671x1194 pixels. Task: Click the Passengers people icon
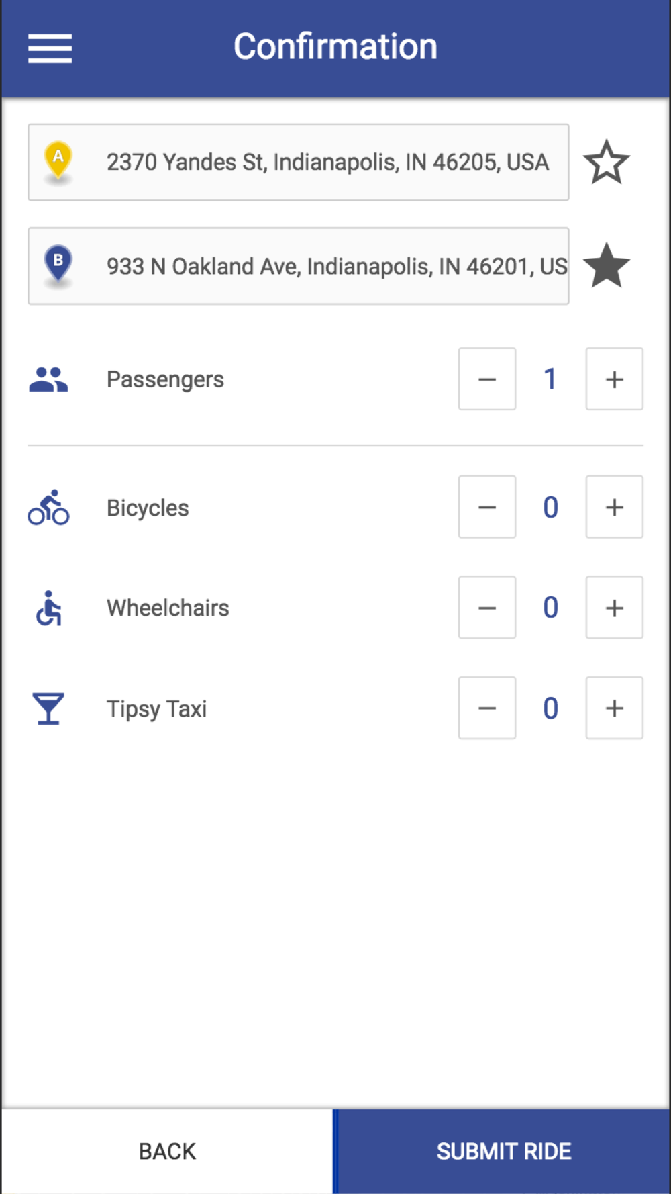48,379
